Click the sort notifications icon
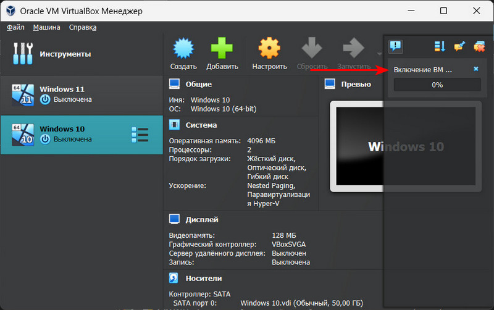Viewport: 494px width, 310px height. point(440,47)
